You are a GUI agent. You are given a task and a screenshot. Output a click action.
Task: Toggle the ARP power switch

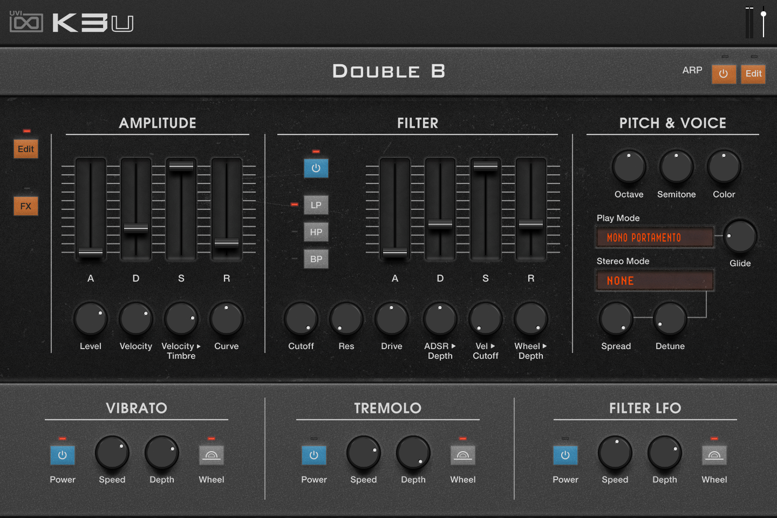[x=724, y=74]
